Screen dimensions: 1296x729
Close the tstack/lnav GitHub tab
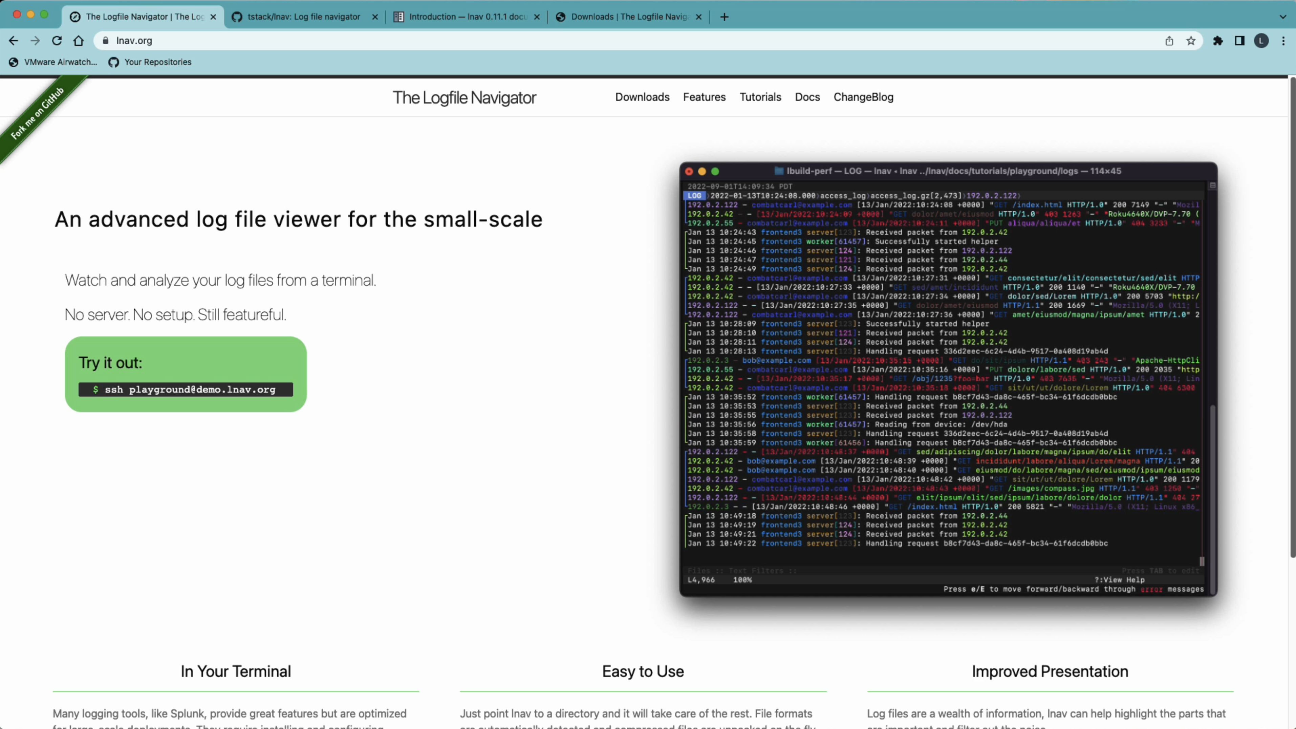375,17
